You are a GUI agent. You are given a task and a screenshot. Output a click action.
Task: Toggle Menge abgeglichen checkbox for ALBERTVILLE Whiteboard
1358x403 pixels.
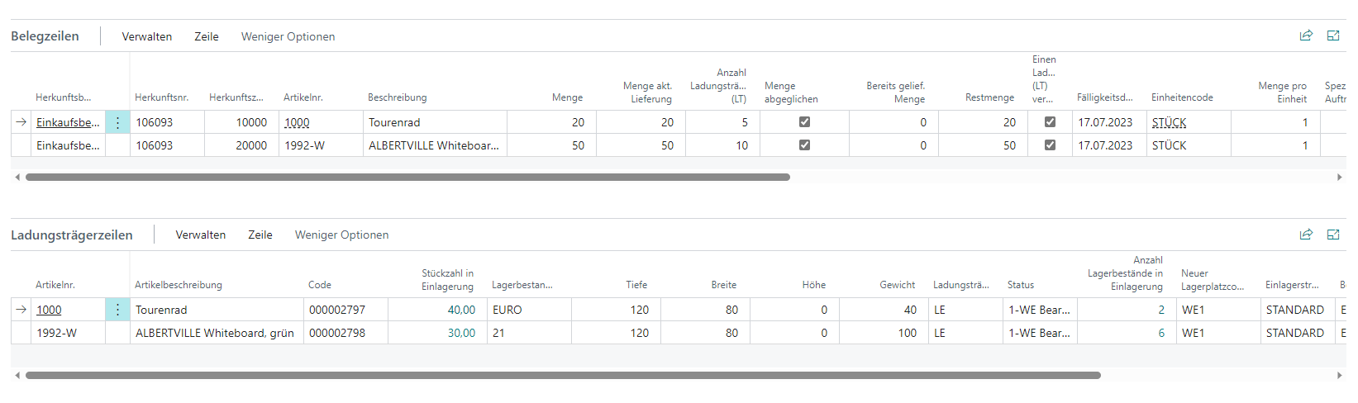[804, 145]
